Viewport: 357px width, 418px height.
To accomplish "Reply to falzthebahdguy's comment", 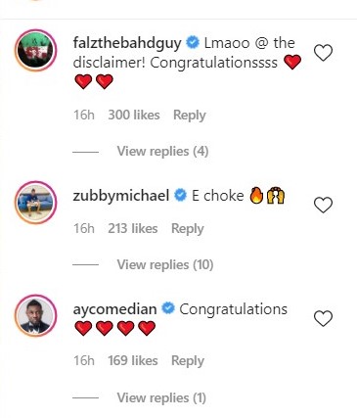I will [x=190, y=116].
